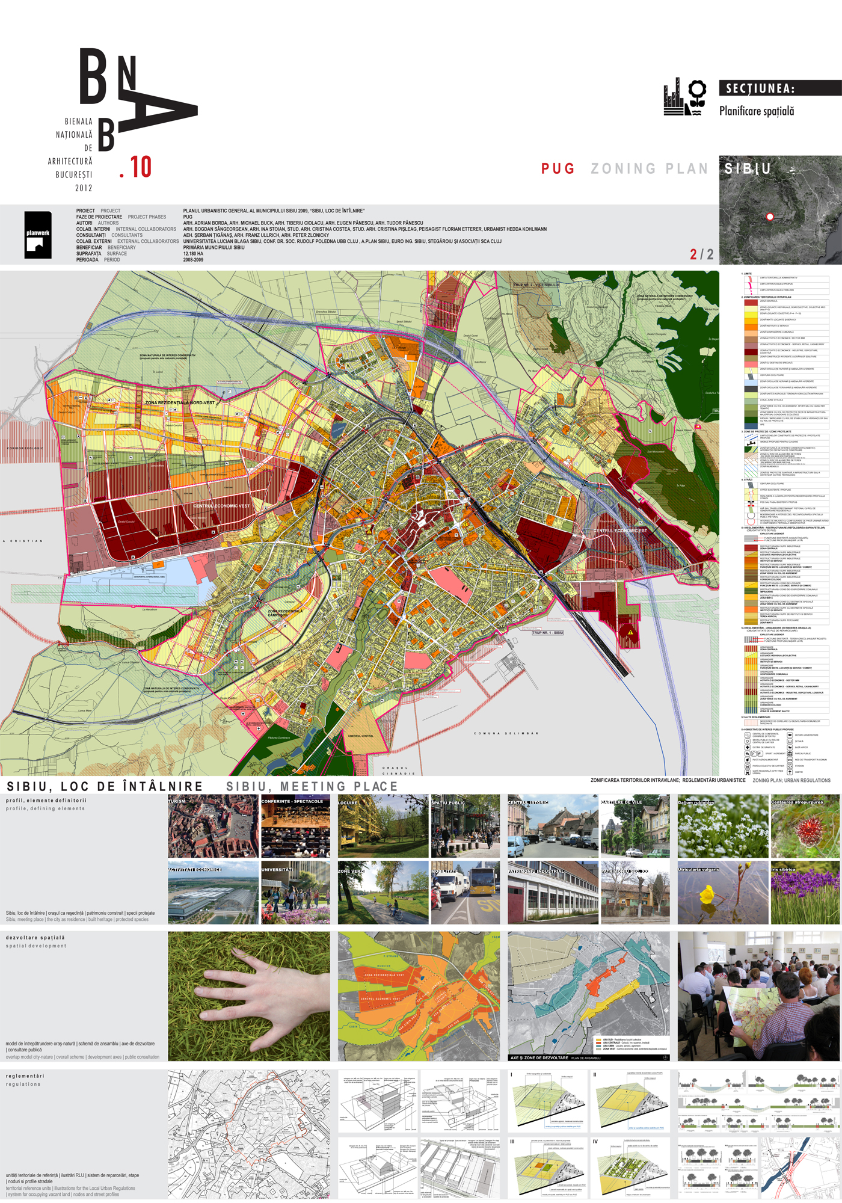Click the red location marker on satellite map
Screen dimensions: 842x1203
coord(769,217)
